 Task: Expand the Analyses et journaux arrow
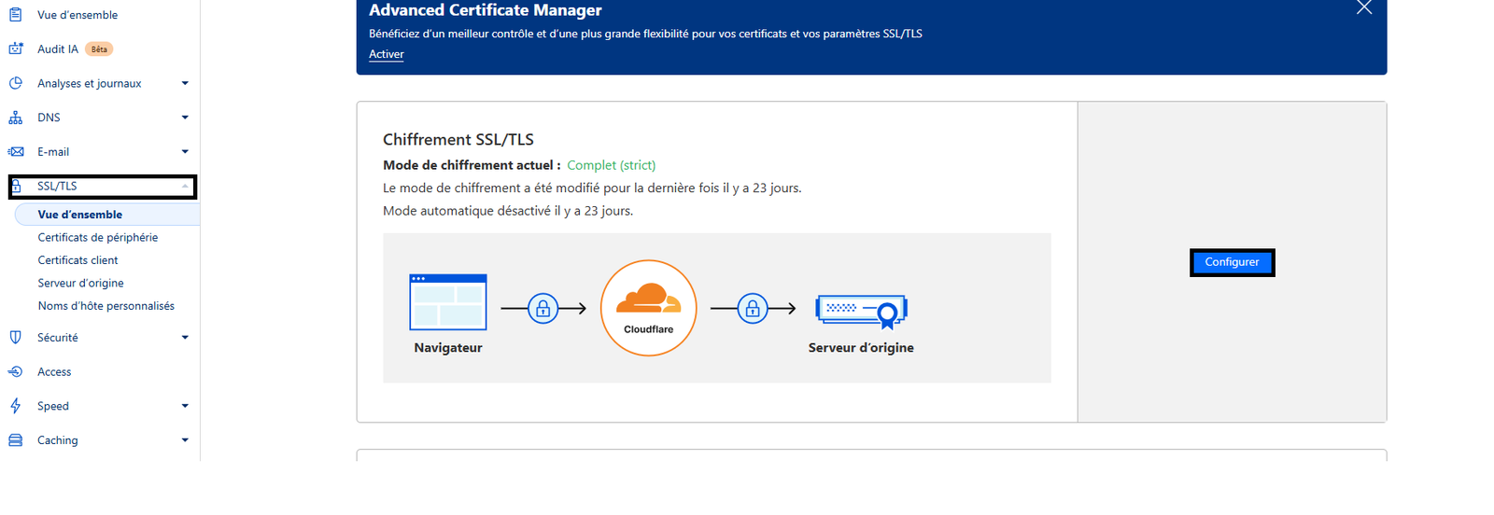[185, 83]
